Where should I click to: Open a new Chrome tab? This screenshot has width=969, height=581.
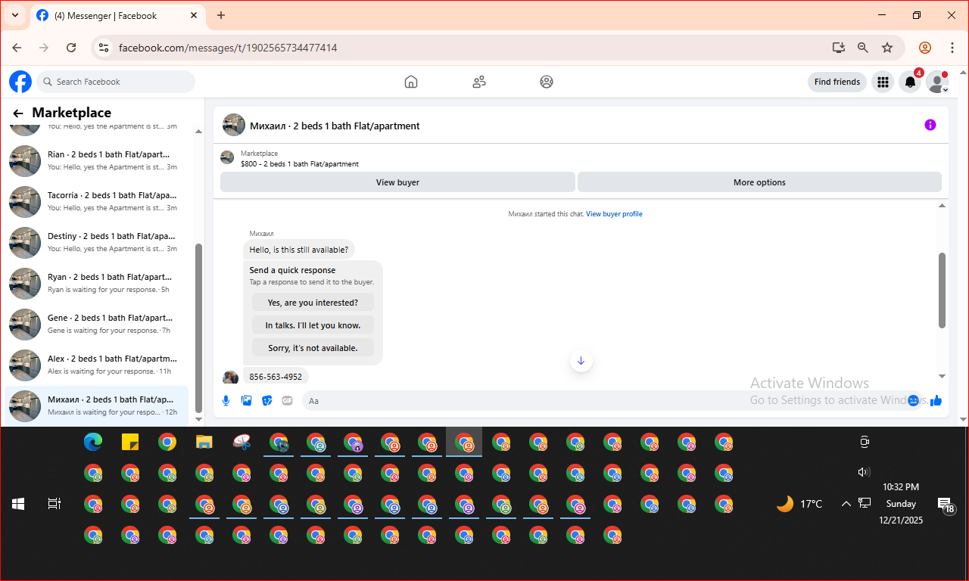(221, 15)
